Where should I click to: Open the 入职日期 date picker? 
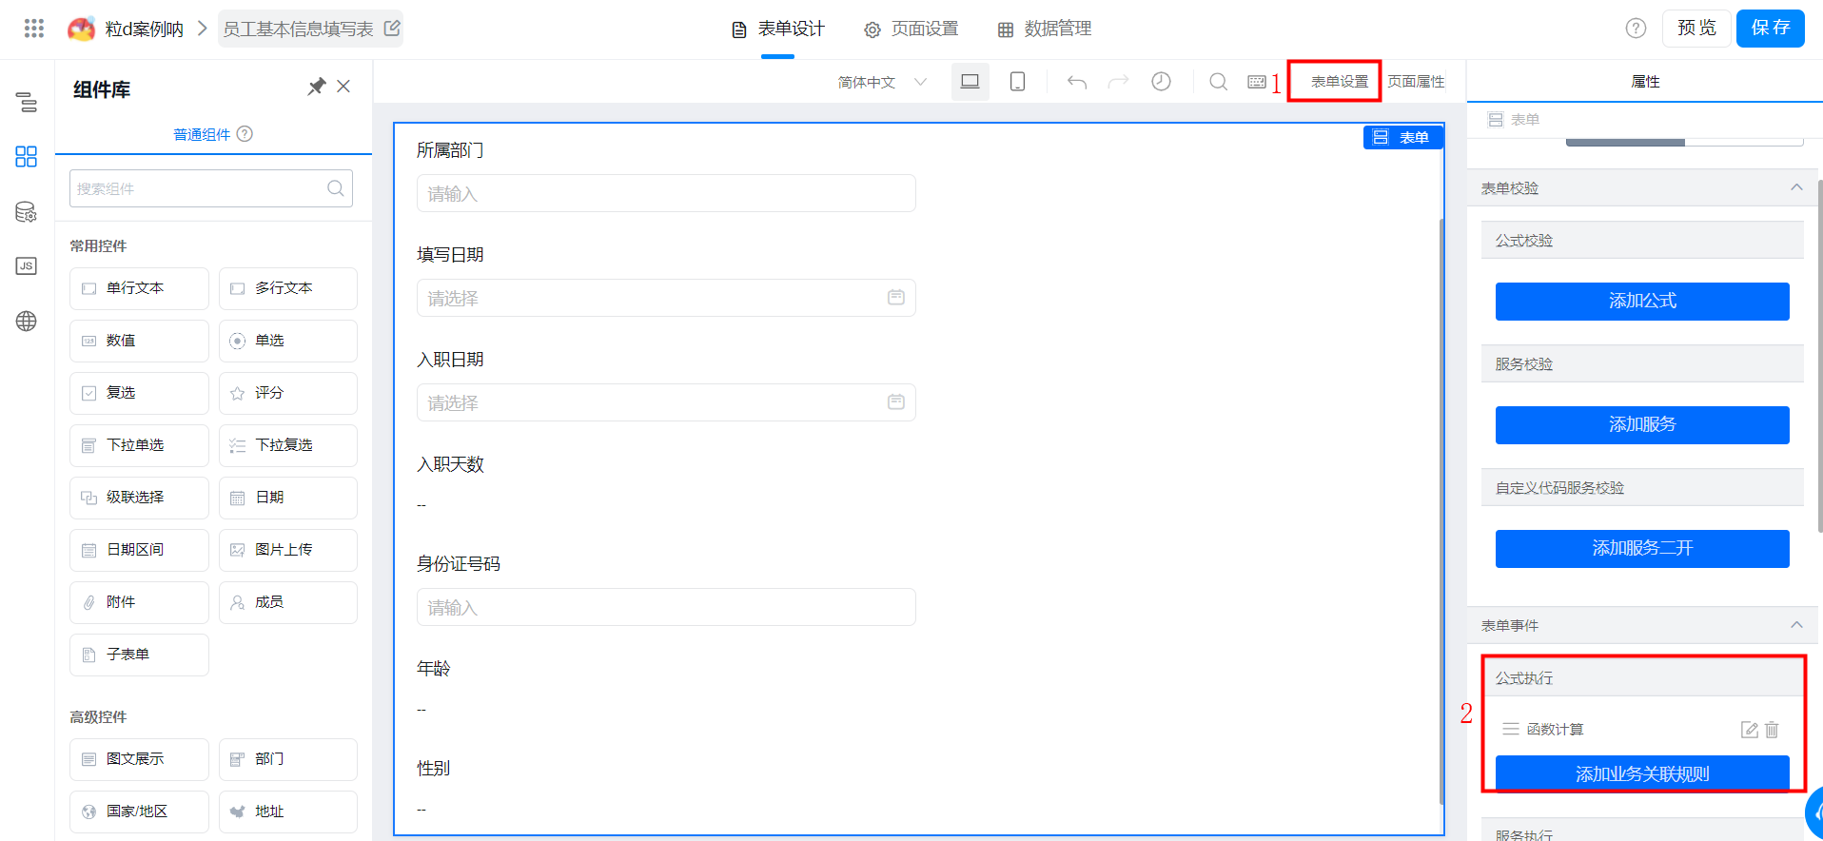coord(666,402)
